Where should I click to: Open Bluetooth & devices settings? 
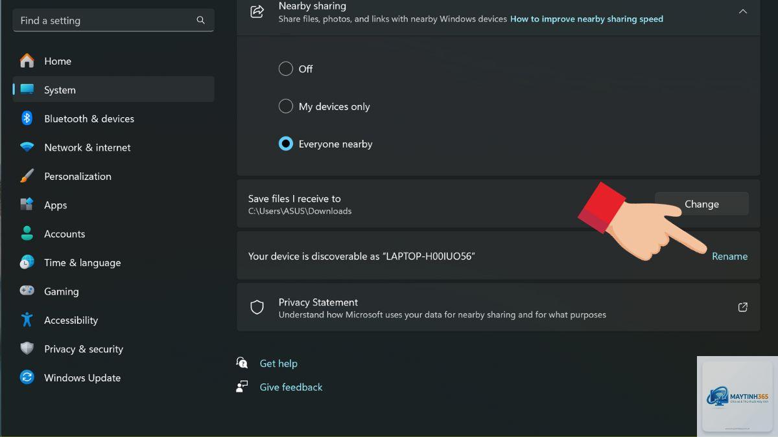pyautogui.click(x=113, y=118)
